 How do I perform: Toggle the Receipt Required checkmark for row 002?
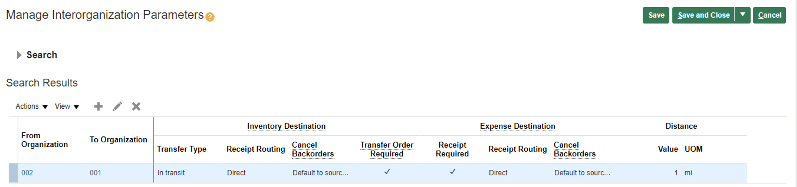coord(453,172)
